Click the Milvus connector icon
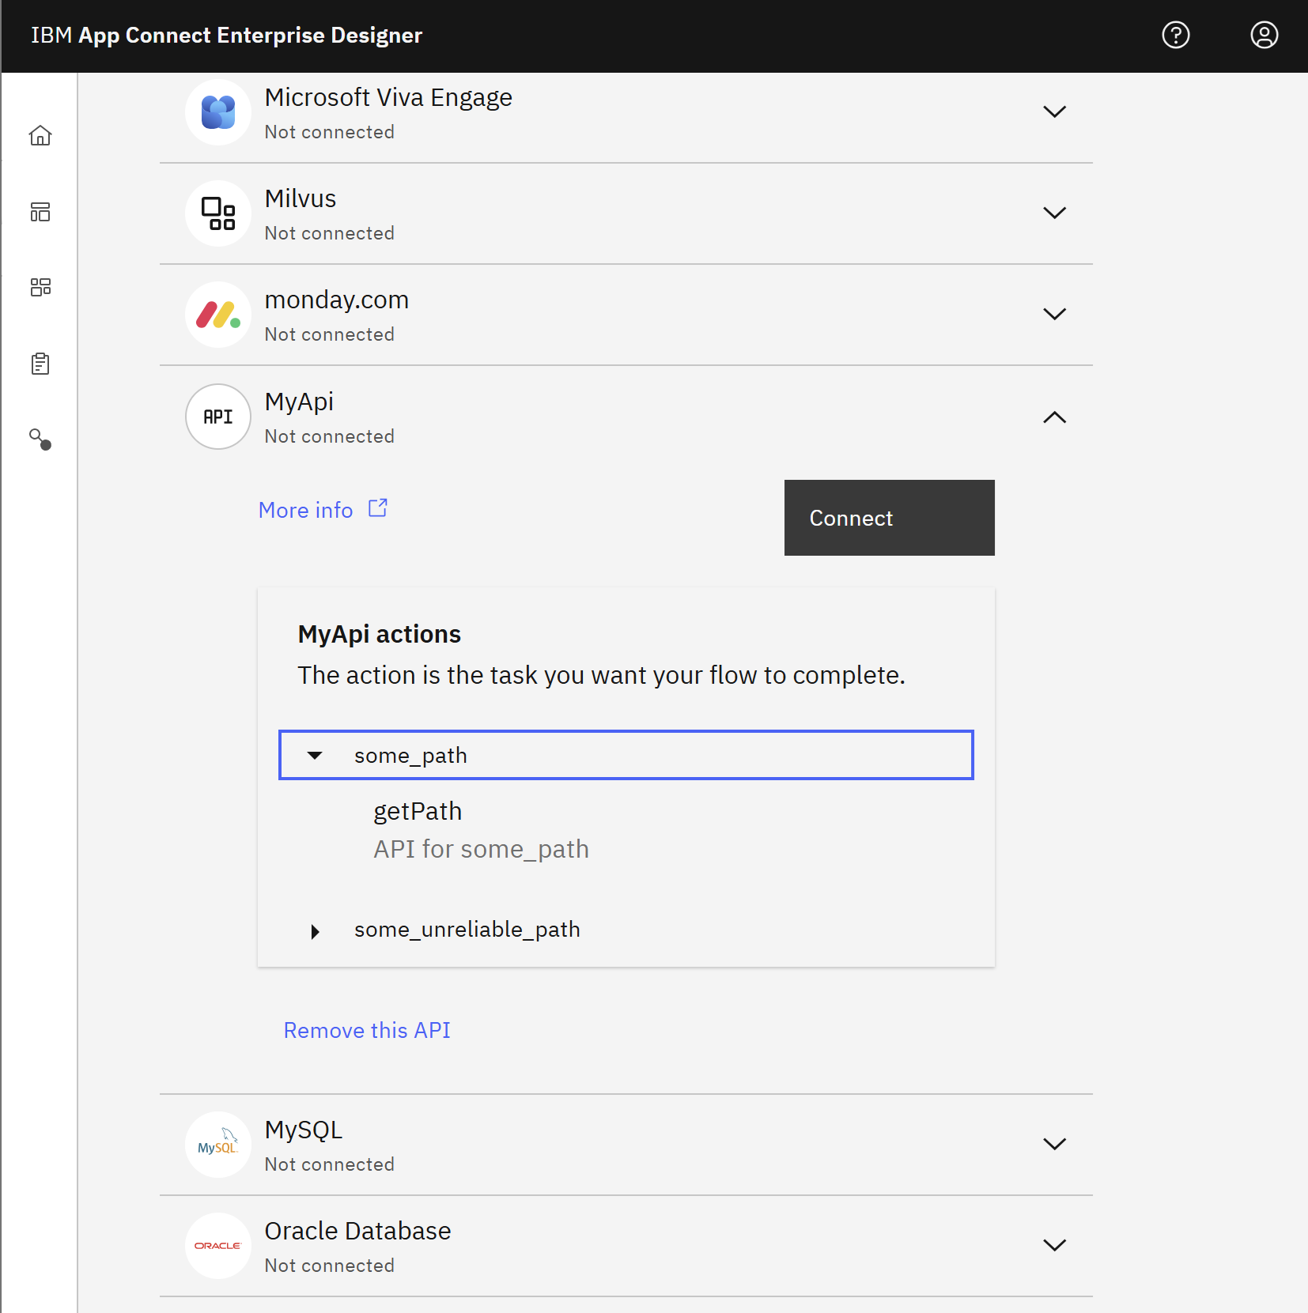The height and width of the screenshot is (1313, 1308). click(218, 213)
